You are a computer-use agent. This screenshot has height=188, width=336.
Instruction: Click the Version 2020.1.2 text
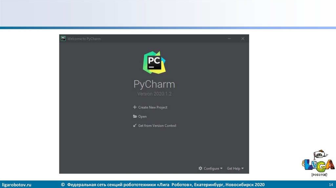tap(154, 94)
